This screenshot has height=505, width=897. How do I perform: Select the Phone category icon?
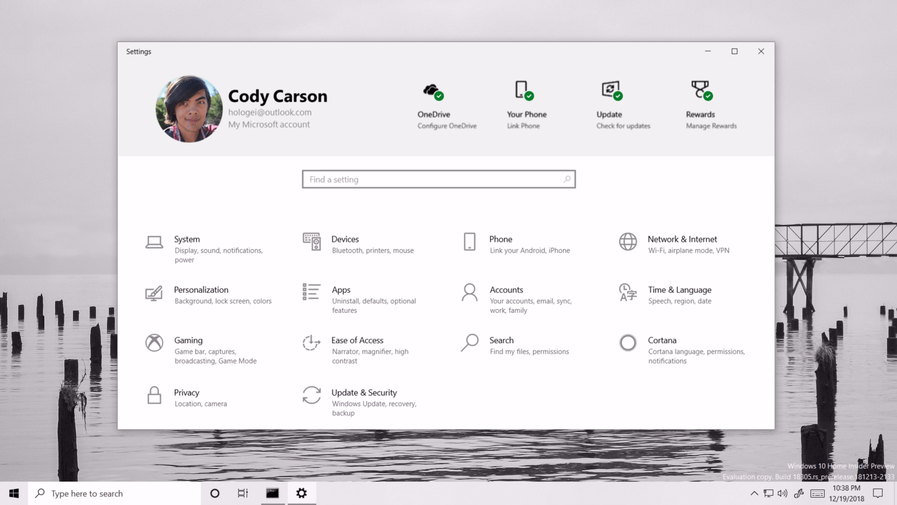coord(469,242)
